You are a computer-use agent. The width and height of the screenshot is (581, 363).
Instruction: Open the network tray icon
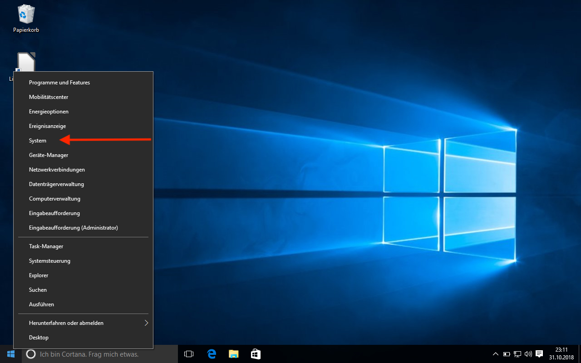pyautogui.click(x=517, y=354)
